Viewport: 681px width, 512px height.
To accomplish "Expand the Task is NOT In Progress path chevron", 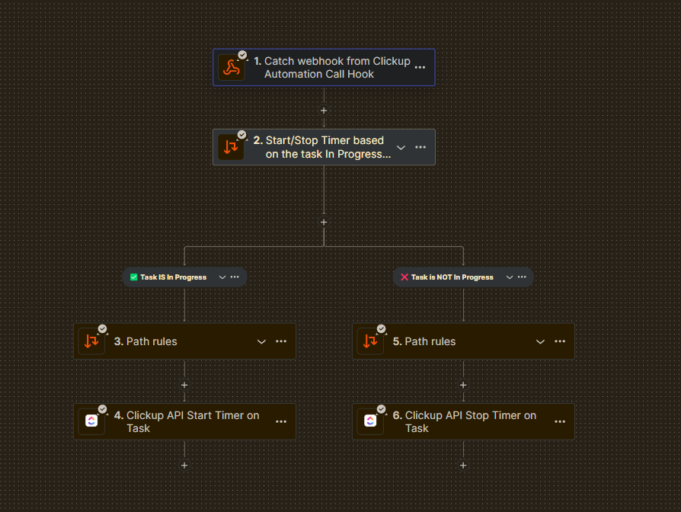I will [510, 277].
